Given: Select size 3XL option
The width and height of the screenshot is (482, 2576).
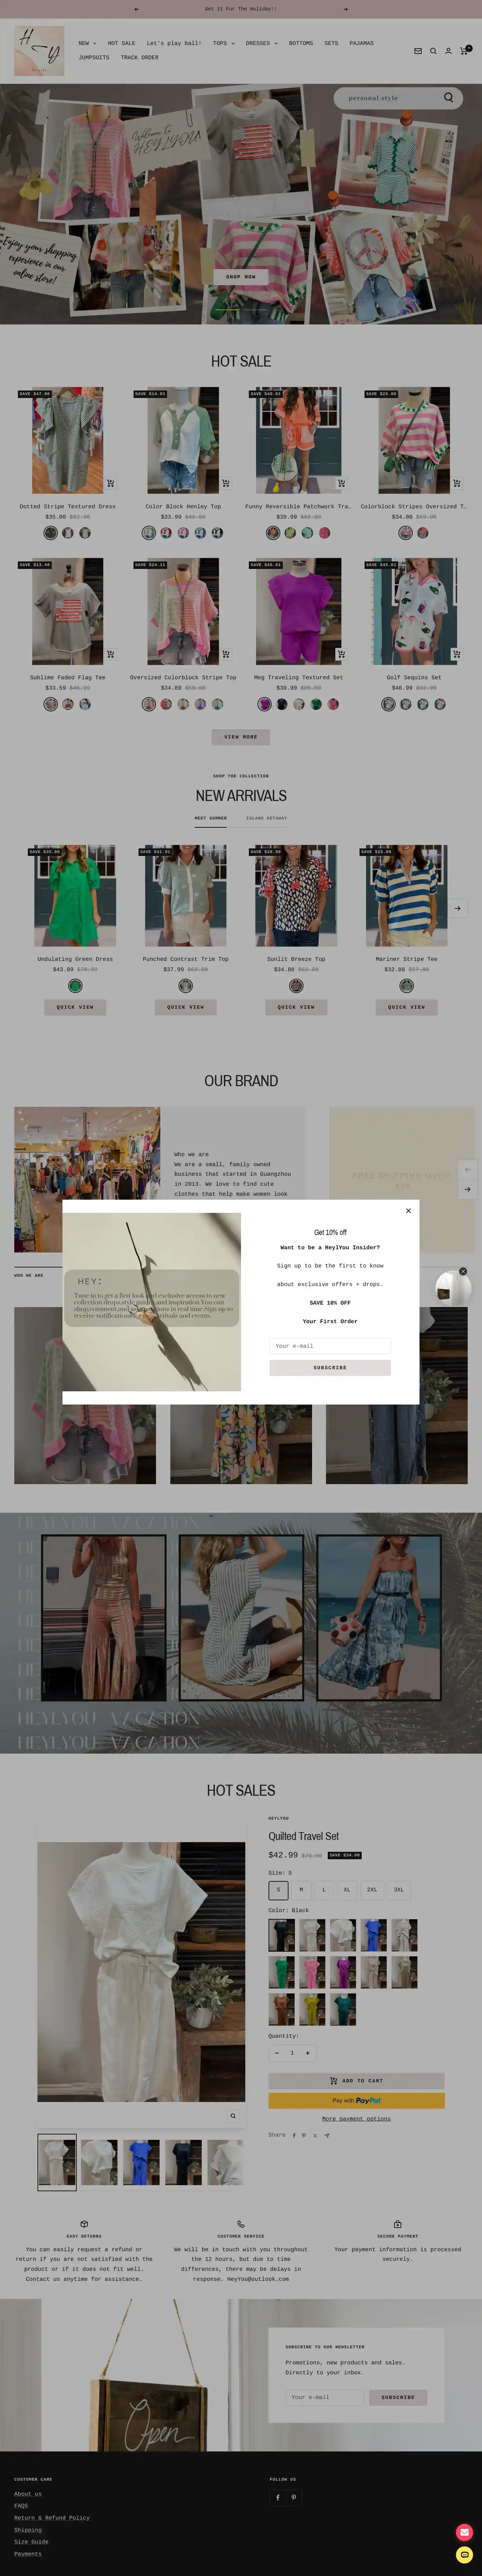Looking at the screenshot, I should [398, 1890].
